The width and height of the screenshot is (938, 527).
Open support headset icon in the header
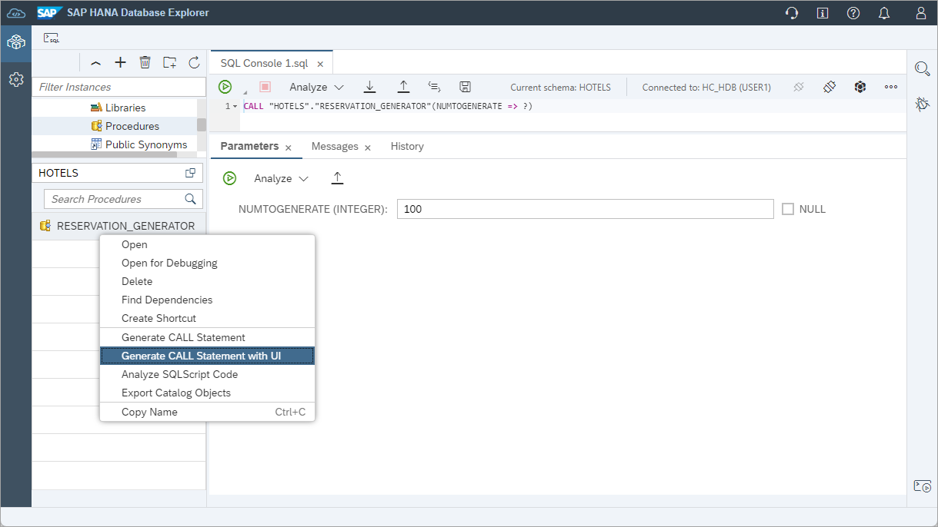coord(792,13)
